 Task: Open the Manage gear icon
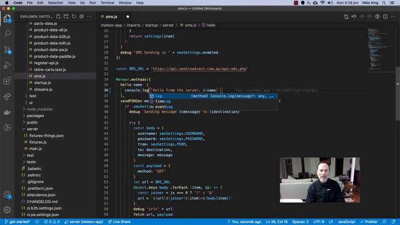7,210
